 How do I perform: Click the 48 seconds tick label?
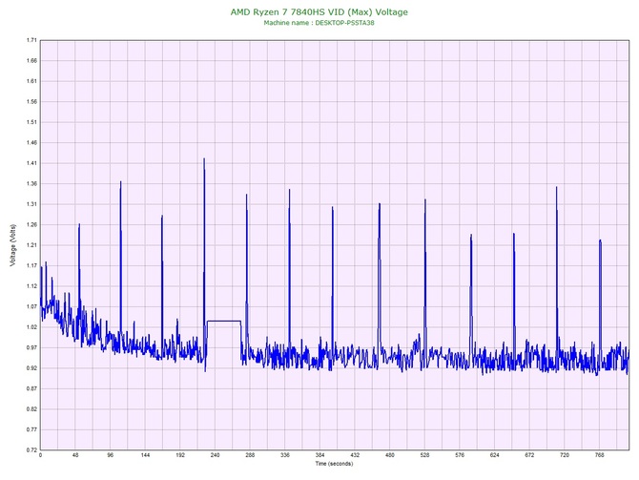click(75, 455)
